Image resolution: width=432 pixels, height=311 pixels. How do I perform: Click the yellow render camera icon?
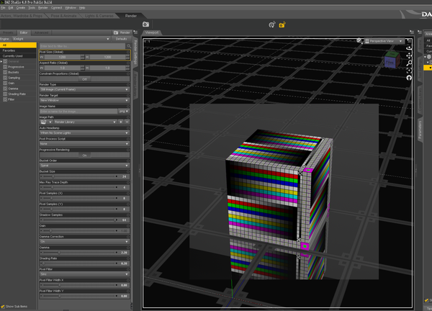pyautogui.click(x=282, y=24)
